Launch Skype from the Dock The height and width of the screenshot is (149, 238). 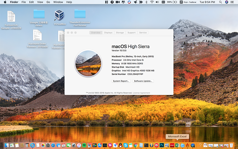coord(126,145)
